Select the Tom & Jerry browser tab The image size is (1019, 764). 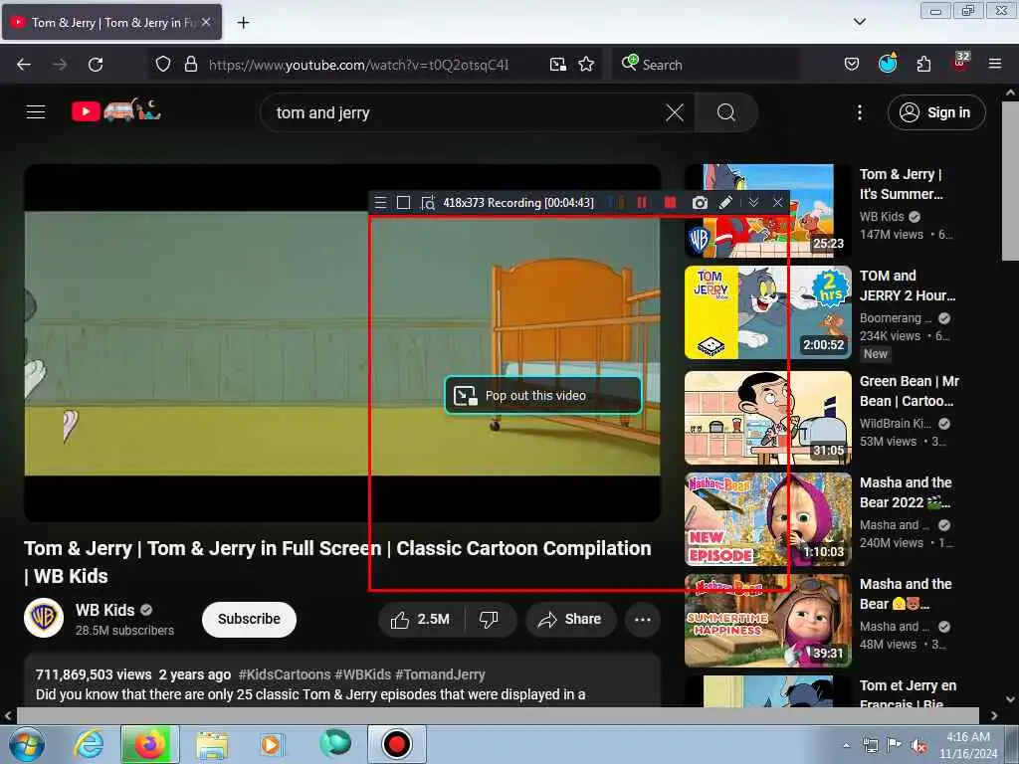(111, 22)
